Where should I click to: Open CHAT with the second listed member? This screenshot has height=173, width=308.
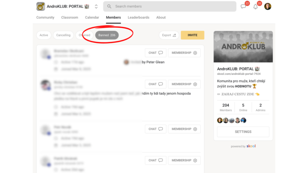point(156,84)
